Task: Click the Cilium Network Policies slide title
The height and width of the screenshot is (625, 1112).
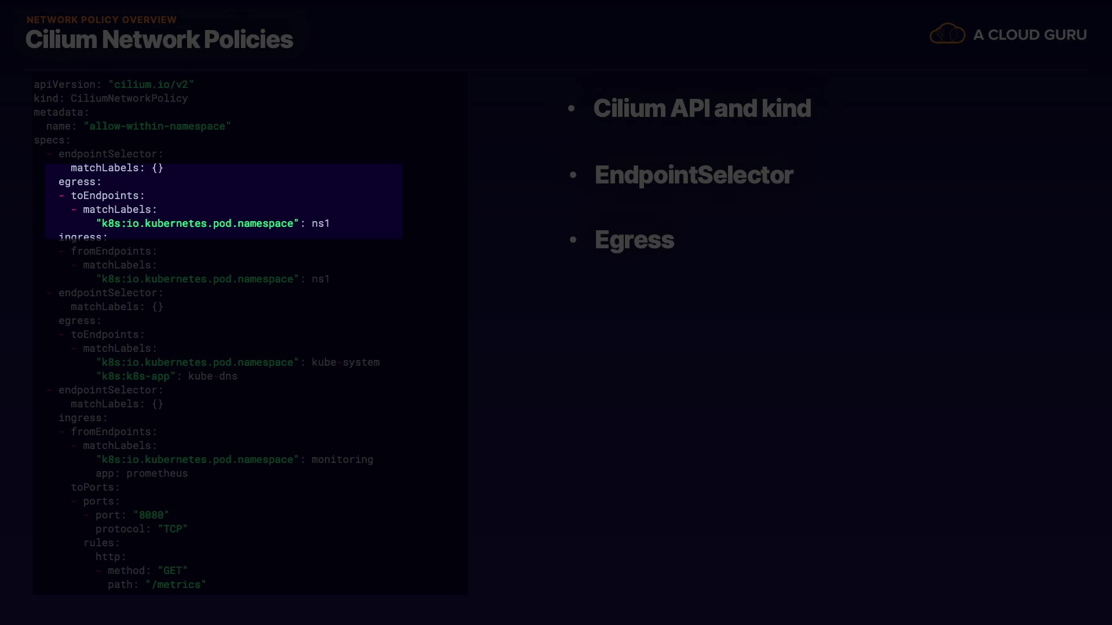Action: pyautogui.click(x=159, y=39)
